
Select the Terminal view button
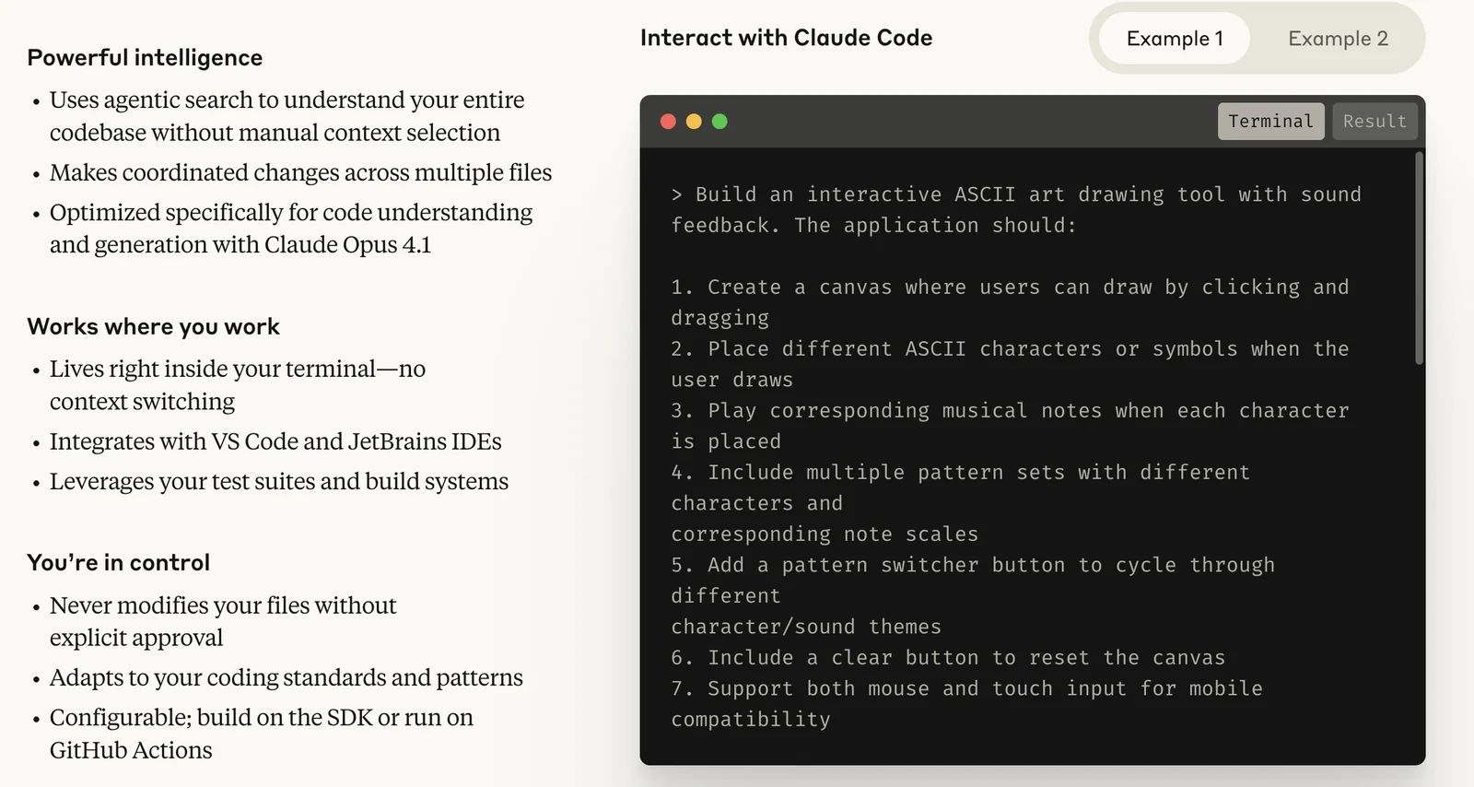pyautogui.click(x=1270, y=122)
